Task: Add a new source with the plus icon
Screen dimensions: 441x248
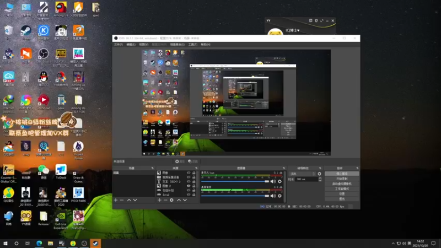Action: [x=159, y=200]
